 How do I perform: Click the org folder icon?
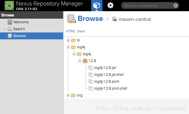tap(74, 95)
